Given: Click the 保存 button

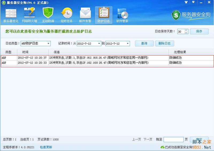Looking at the screenshot, I should (x=199, y=31).
